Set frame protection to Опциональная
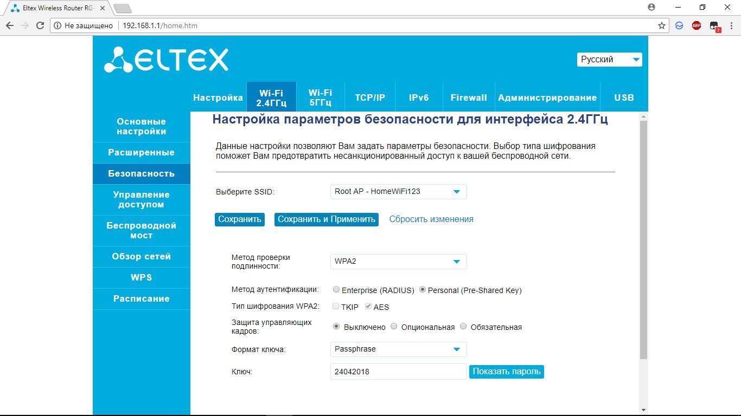This screenshot has height=416, width=741. (394, 327)
